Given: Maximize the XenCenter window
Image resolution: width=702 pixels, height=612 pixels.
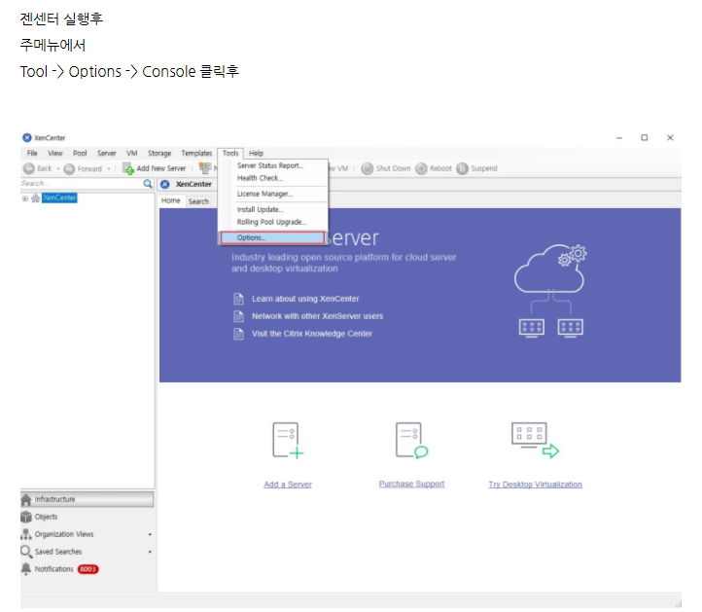Looking at the screenshot, I should point(645,137).
